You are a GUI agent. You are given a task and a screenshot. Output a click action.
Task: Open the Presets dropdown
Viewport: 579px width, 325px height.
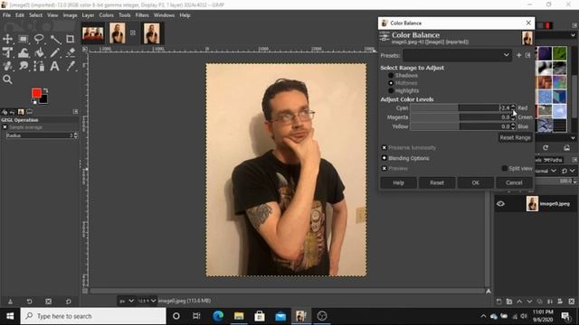pos(457,55)
